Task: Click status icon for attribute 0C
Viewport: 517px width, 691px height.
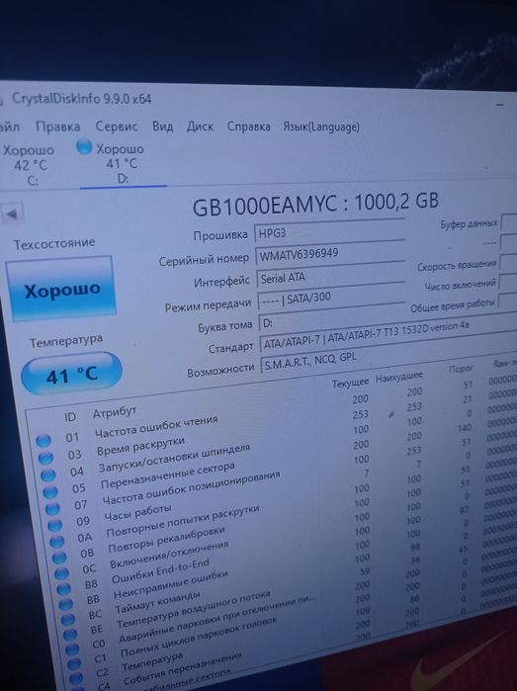Action: point(61,573)
